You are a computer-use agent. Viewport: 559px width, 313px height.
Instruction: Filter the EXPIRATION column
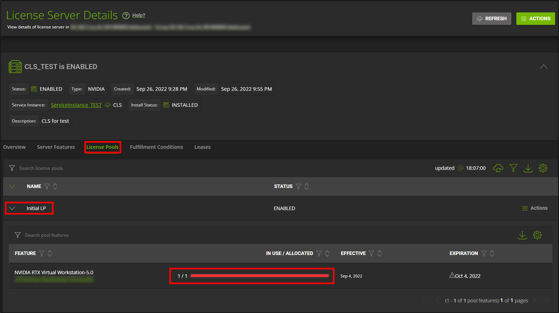[484, 253]
